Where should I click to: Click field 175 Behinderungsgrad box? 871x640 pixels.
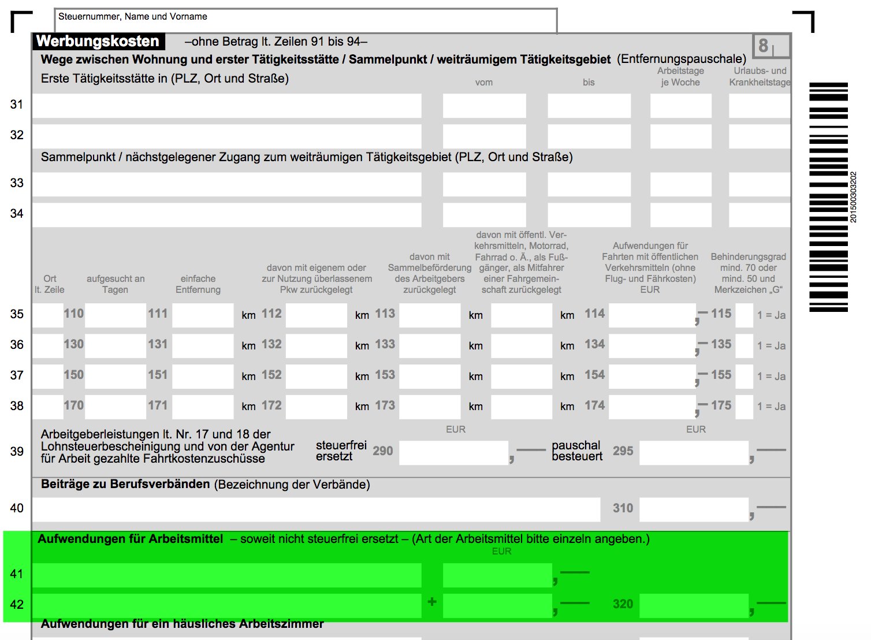(745, 407)
